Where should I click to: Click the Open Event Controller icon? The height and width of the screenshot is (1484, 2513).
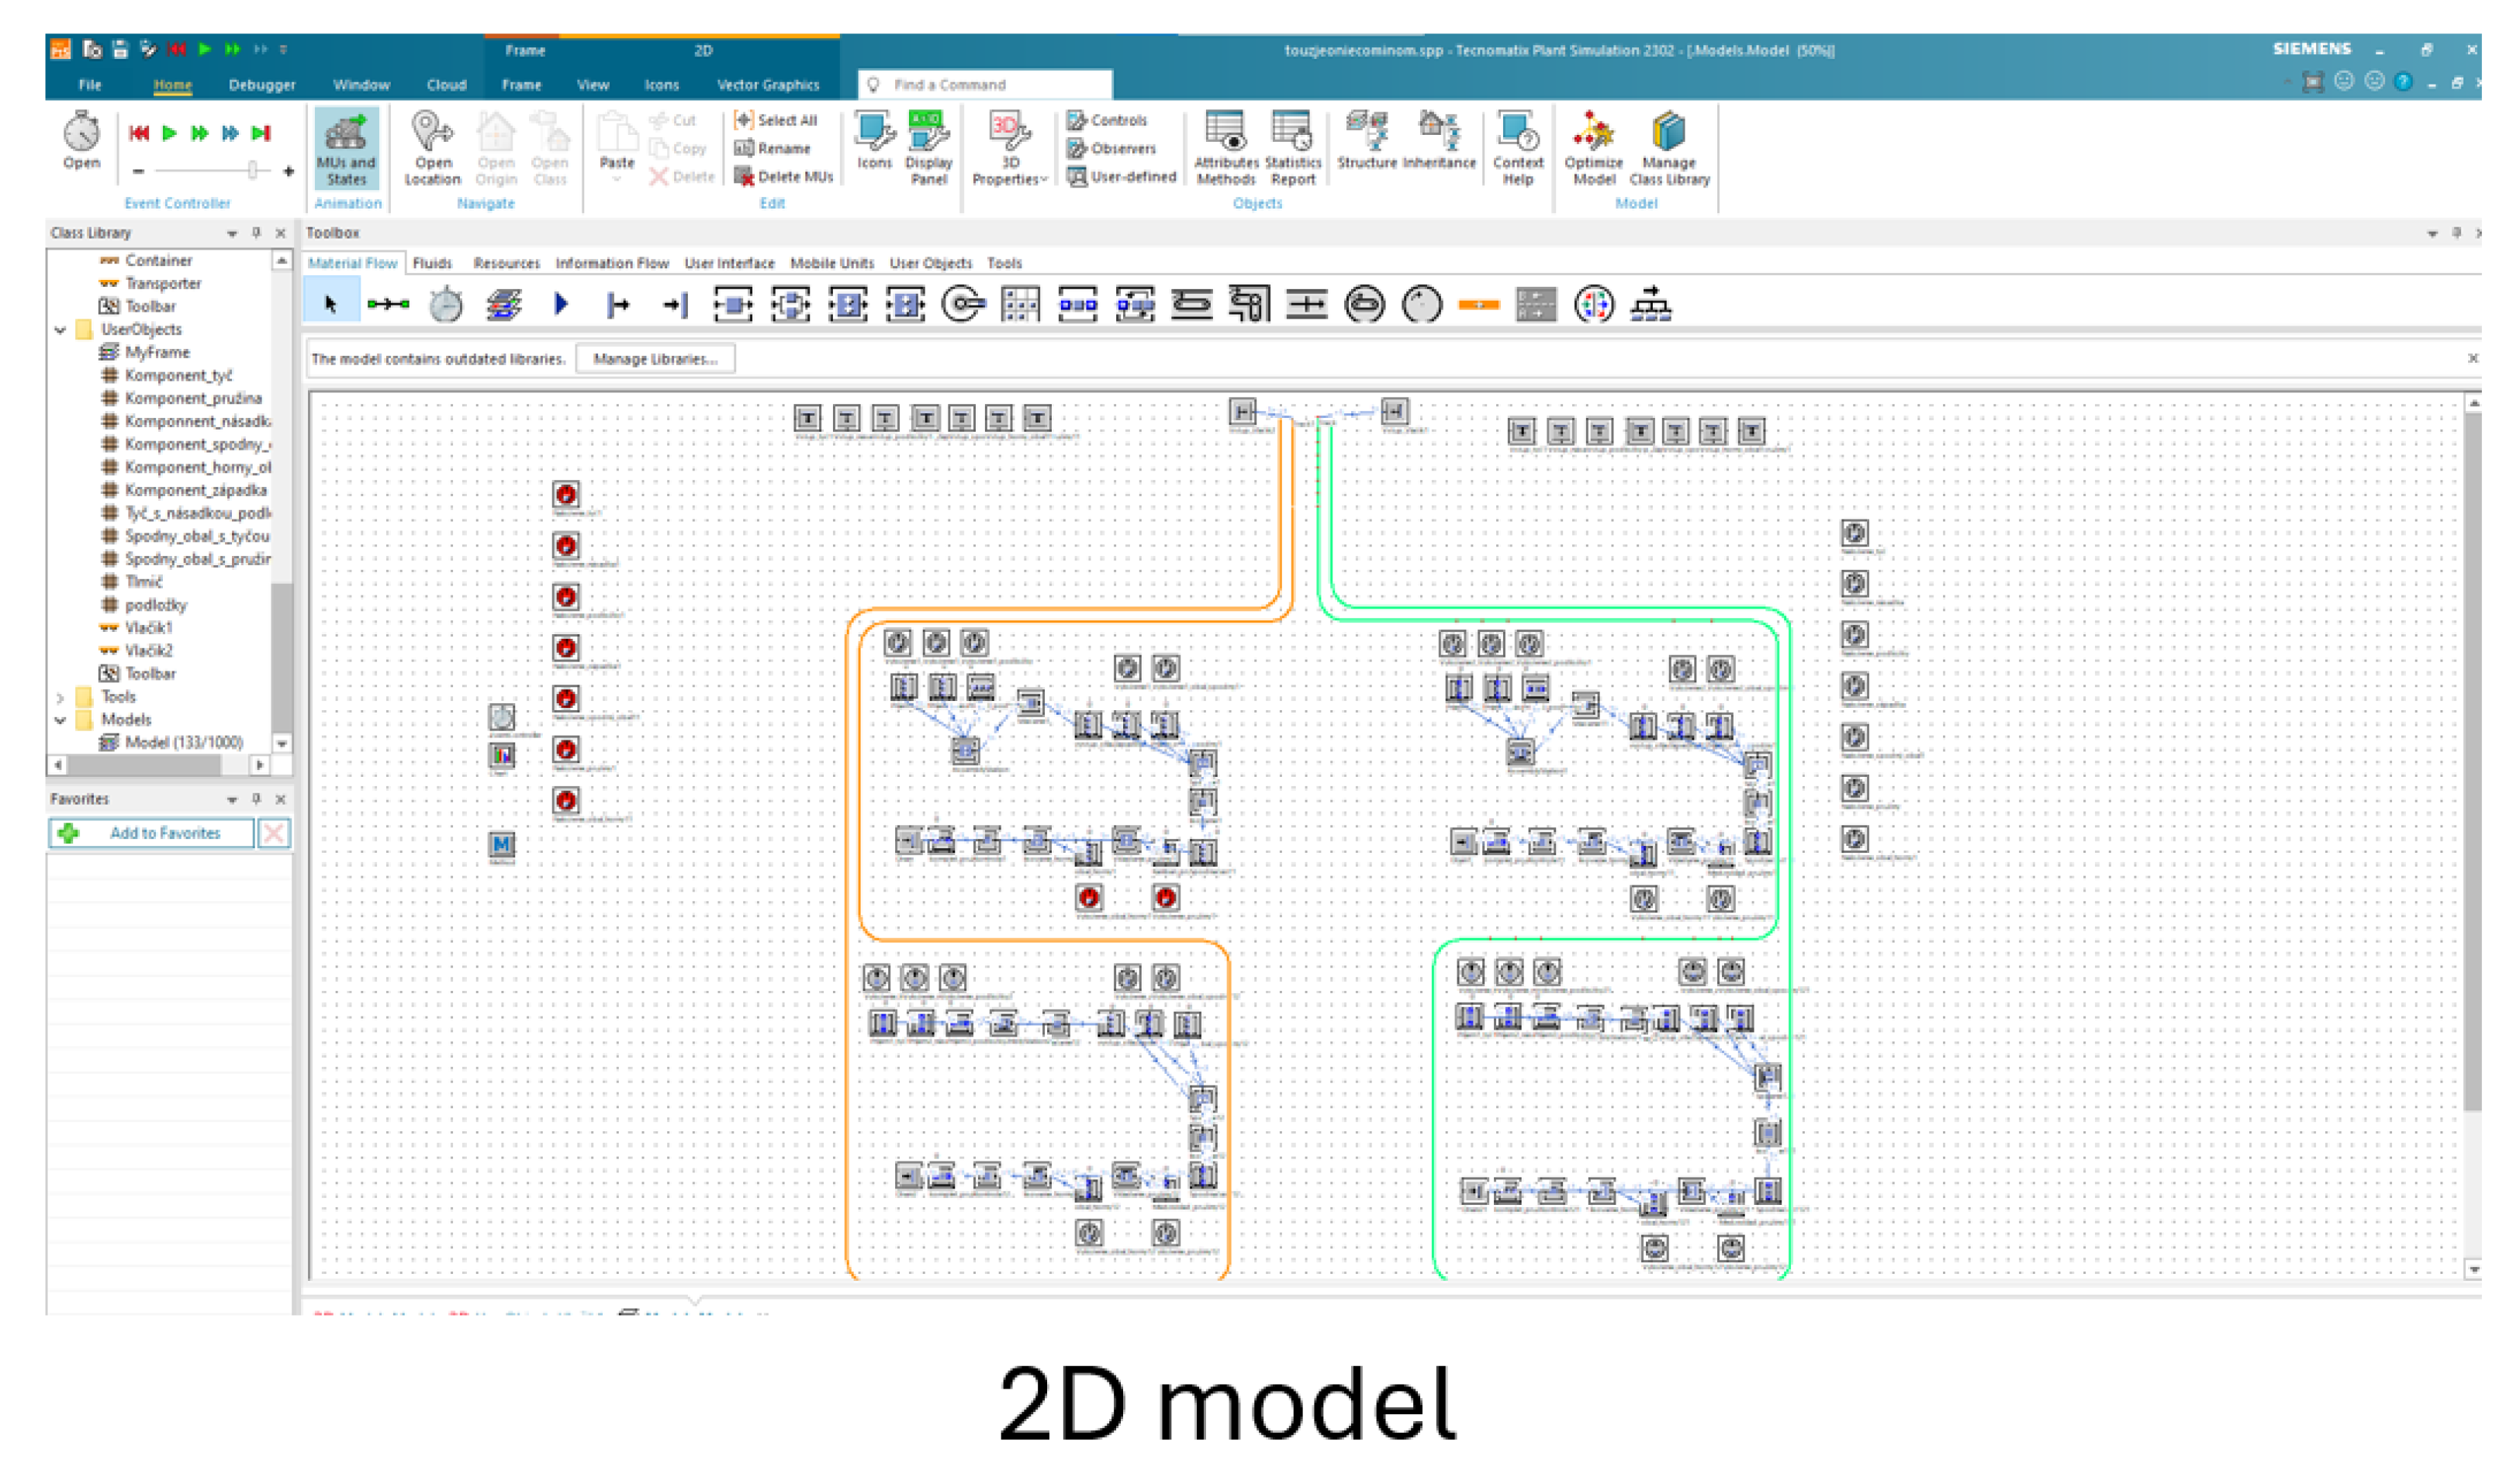tap(81, 133)
